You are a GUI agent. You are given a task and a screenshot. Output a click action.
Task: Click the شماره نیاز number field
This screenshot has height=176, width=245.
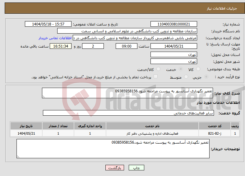coord(173,24)
